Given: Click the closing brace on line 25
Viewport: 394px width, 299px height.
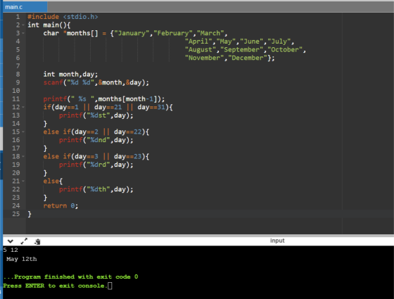Looking at the screenshot, I should (30, 214).
